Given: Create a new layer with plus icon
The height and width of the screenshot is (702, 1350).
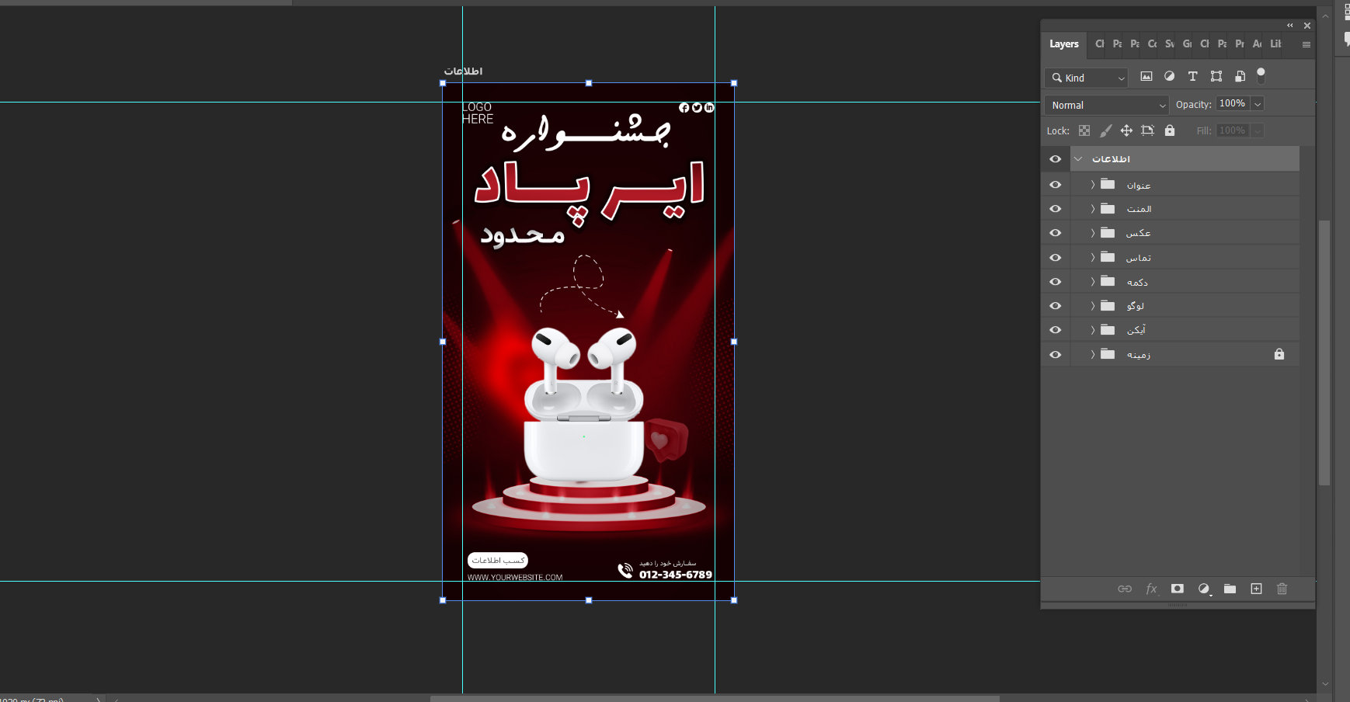Looking at the screenshot, I should tap(1256, 589).
